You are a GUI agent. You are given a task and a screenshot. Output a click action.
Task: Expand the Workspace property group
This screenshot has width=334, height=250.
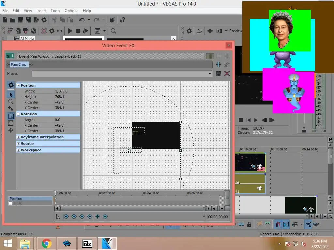[19, 150]
